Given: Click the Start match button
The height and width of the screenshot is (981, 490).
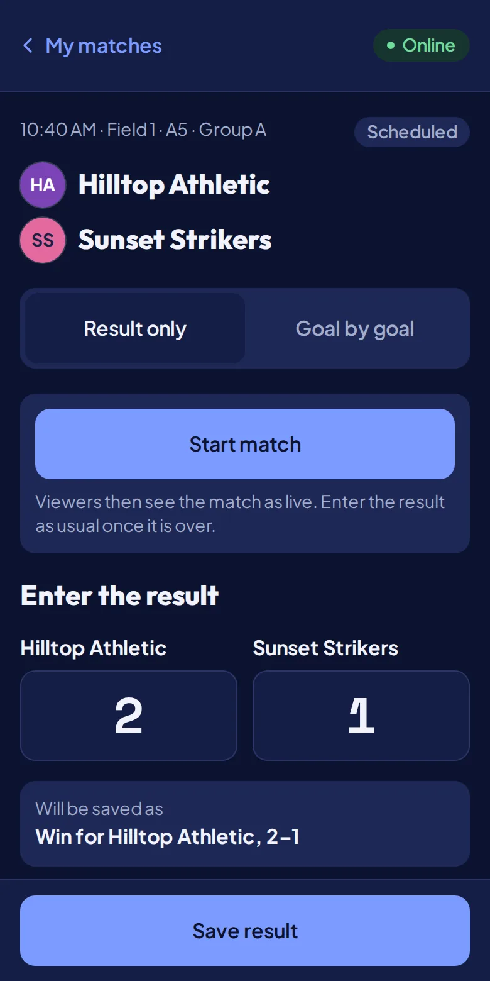Looking at the screenshot, I should [x=245, y=444].
